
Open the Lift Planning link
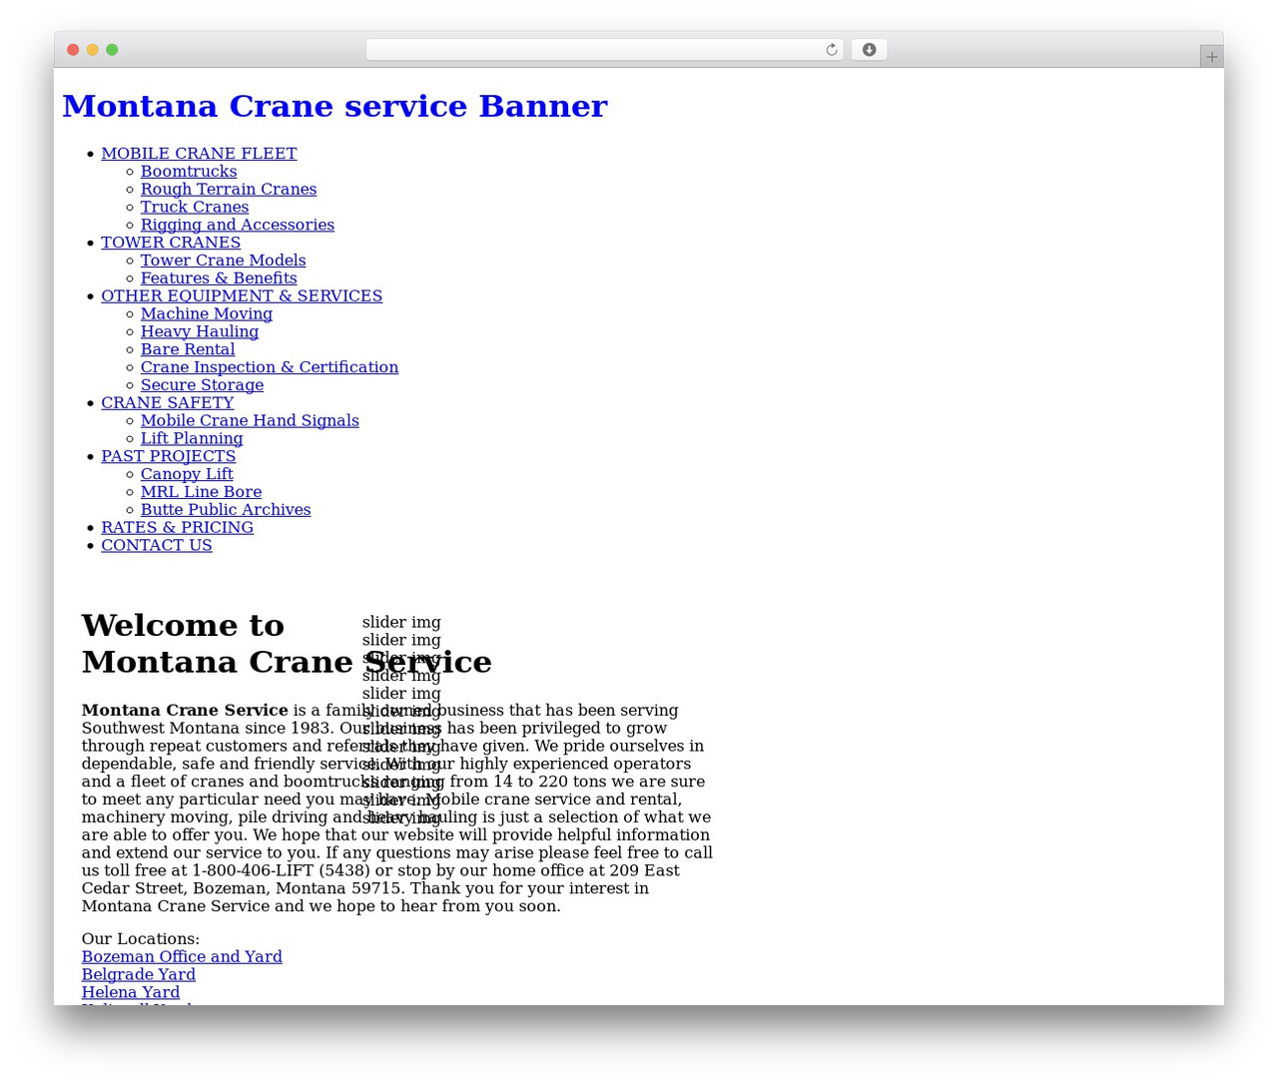point(192,439)
